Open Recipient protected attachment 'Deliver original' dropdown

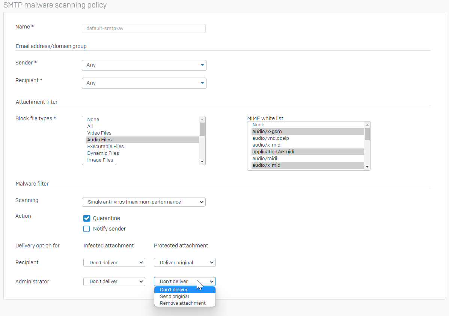(x=185, y=263)
